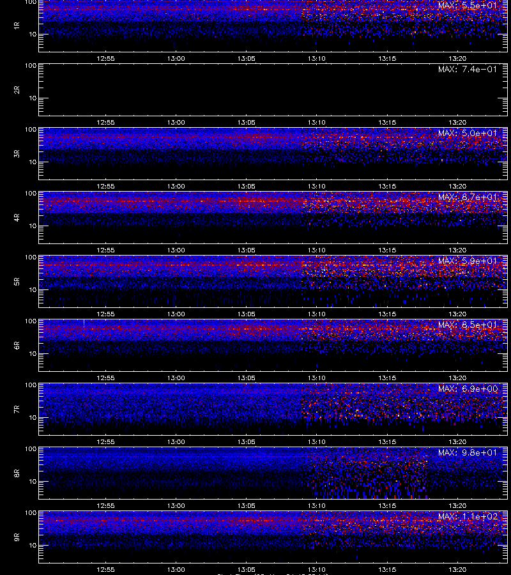Screen dimensions: 511x575
Task: Click the 13:05 time label below panel 6R
Action: pyautogui.click(x=247, y=378)
